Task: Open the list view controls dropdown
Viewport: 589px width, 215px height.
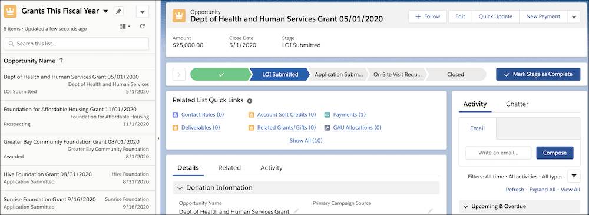Action: point(143,12)
